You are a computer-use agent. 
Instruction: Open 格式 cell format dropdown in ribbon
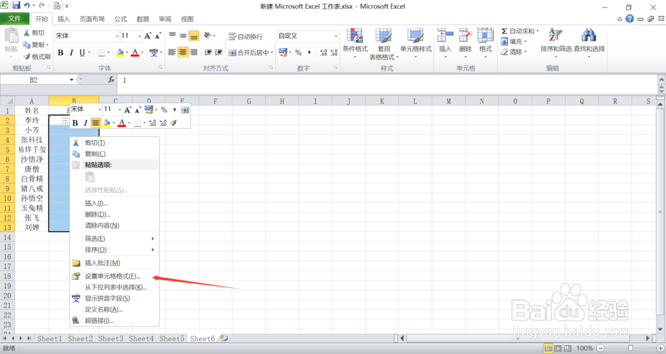(x=485, y=43)
